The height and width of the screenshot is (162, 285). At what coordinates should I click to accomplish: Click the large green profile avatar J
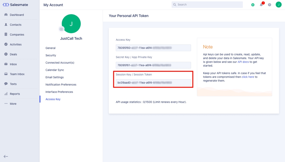coord(71,24)
